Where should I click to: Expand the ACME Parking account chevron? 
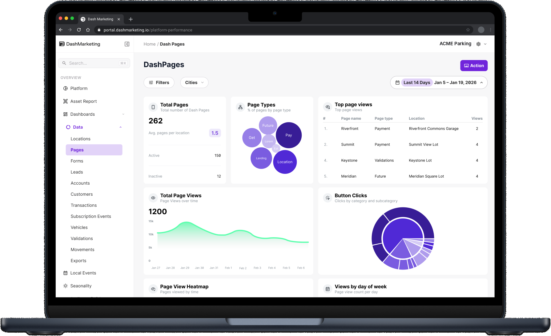tap(485, 44)
